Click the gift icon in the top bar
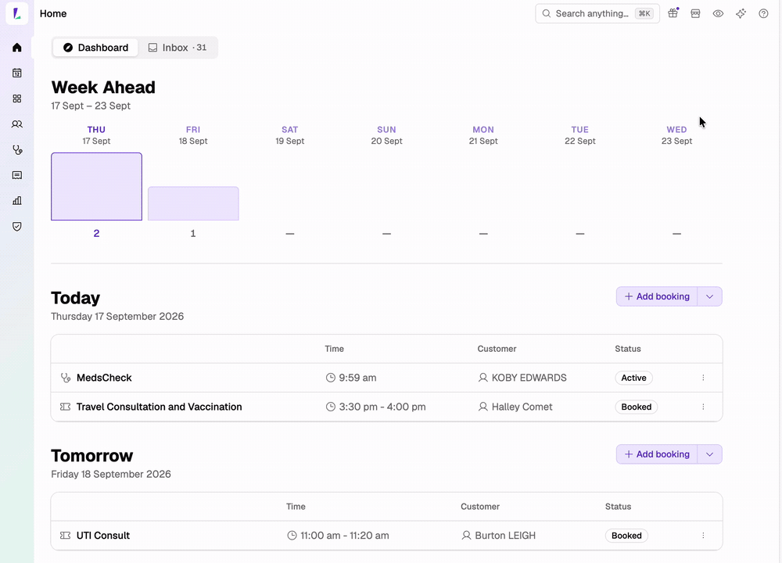Screen dimensions: 782x563 click(673, 13)
